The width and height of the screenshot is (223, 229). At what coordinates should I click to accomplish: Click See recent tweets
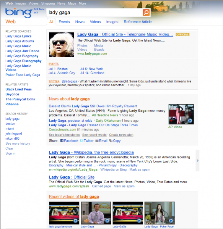(94, 135)
